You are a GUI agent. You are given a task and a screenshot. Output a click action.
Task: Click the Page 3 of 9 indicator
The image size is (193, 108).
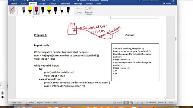tap(16, 103)
